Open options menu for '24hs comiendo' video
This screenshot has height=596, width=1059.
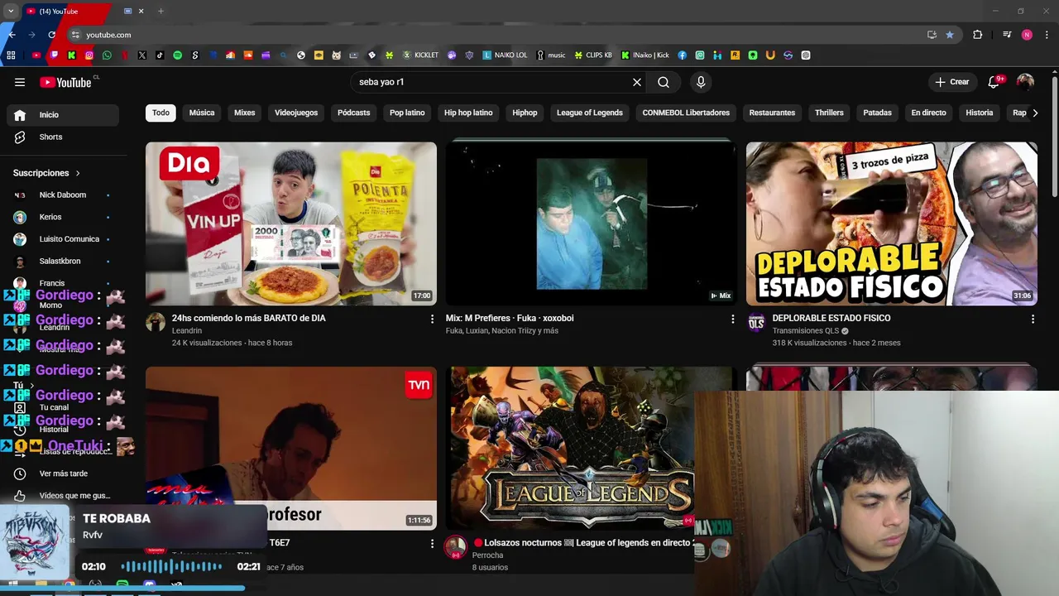pyautogui.click(x=432, y=319)
